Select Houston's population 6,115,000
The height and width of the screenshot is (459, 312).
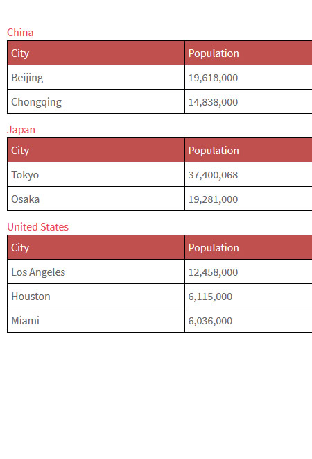tap(248, 296)
